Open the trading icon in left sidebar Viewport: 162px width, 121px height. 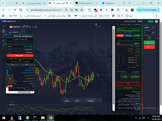point(4,31)
